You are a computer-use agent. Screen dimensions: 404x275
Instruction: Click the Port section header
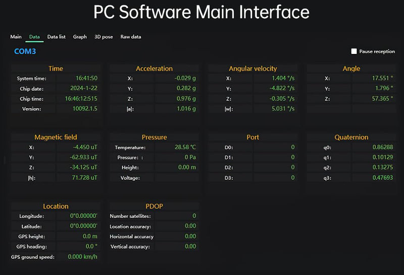pos(253,137)
